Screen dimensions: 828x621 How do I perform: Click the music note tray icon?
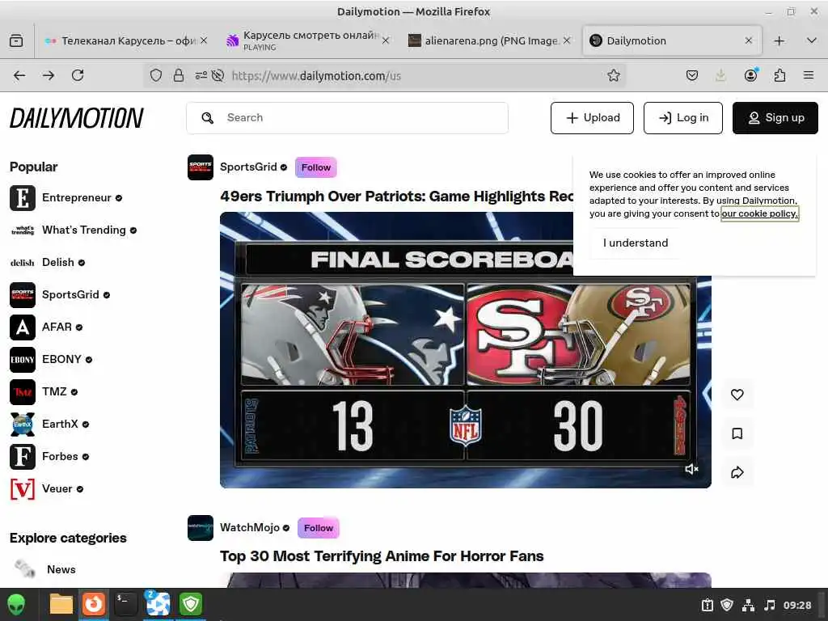[x=770, y=605]
